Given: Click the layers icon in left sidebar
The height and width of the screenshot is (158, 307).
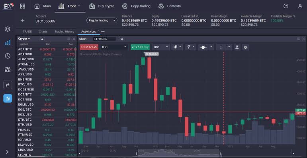Looking at the screenshot, I should tap(8, 29).
